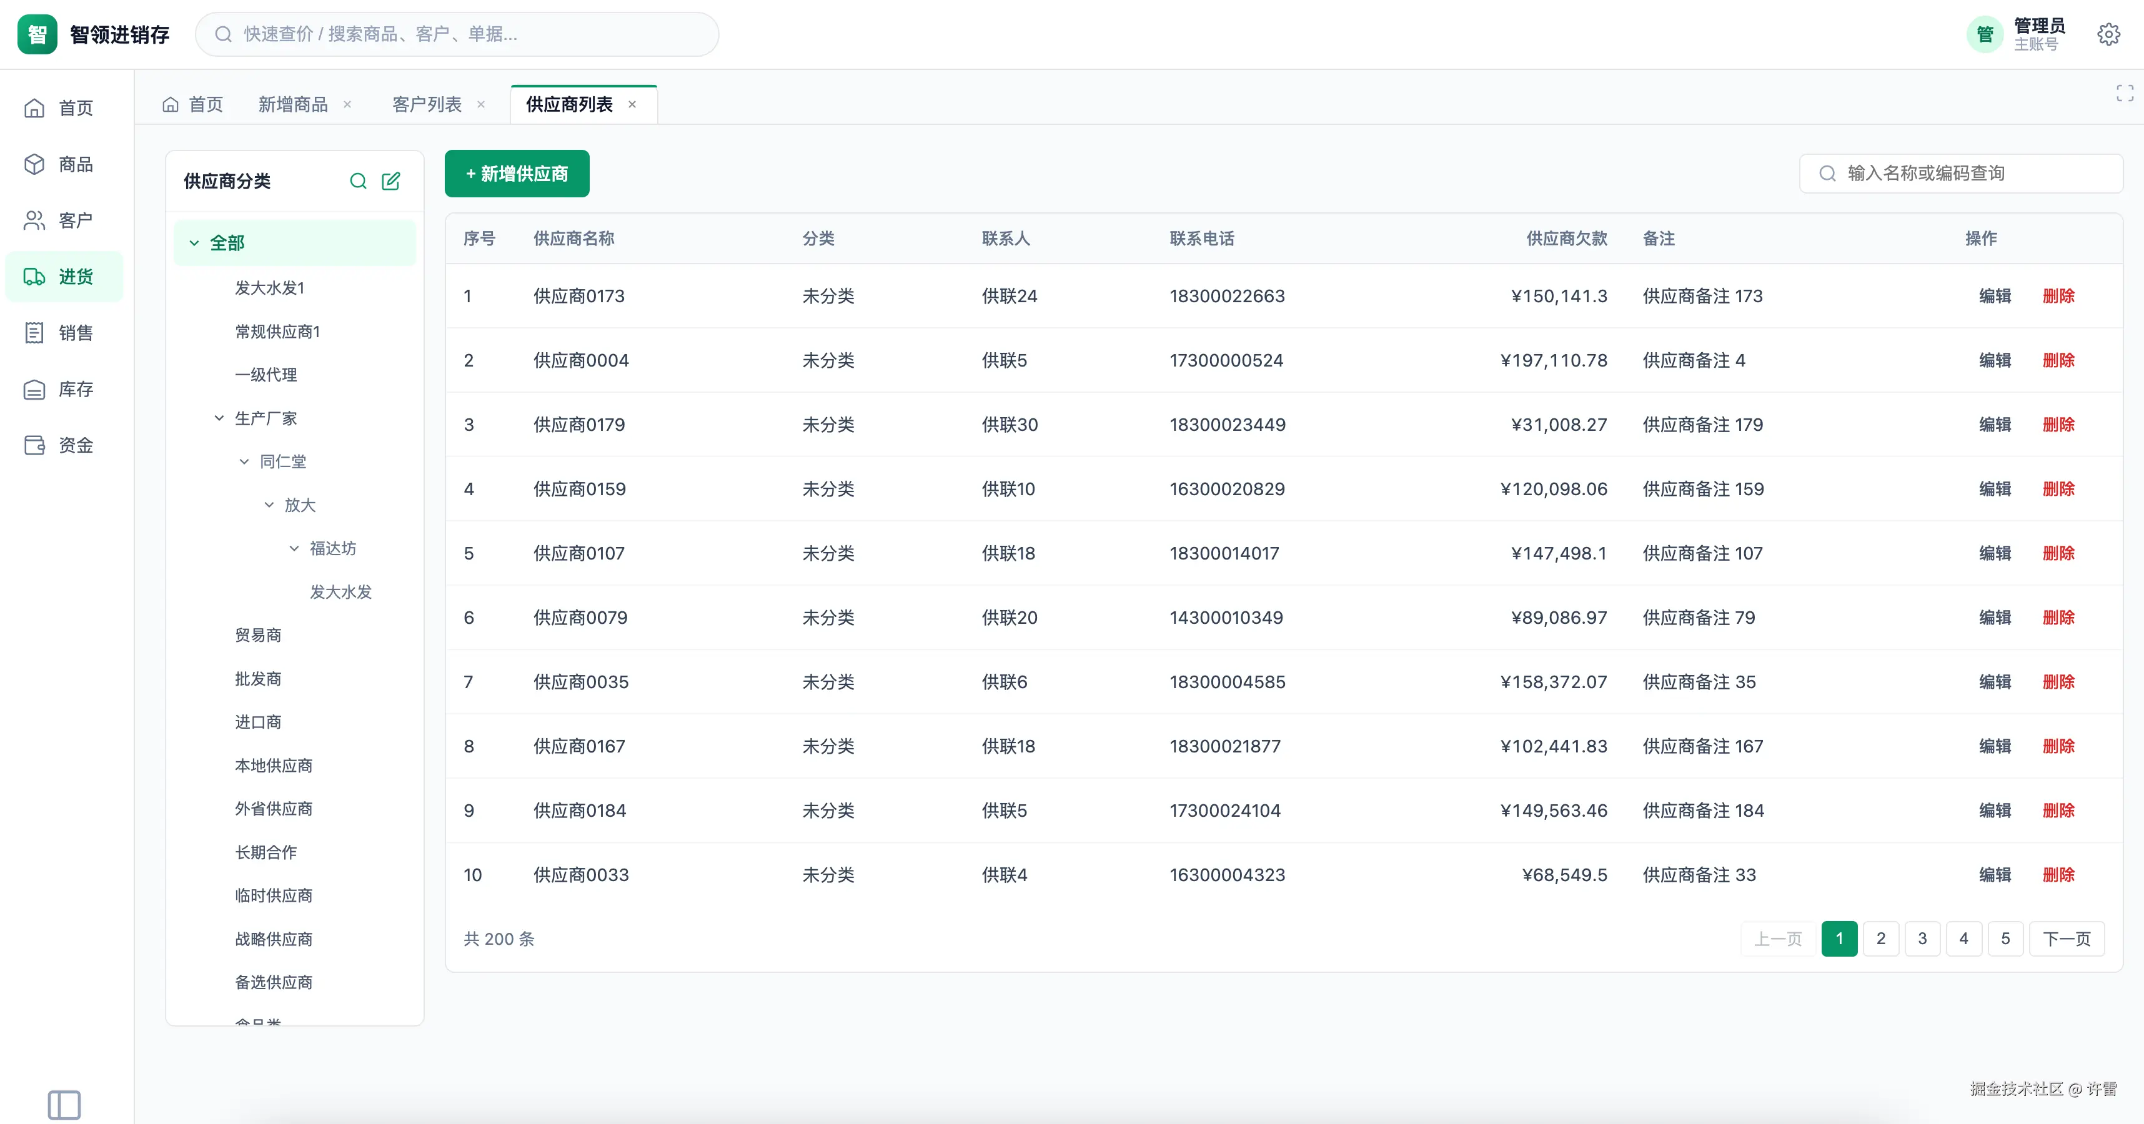The image size is (2144, 1124).
Task: Select the 一级代理 category
Action: (x=266, y=375)
